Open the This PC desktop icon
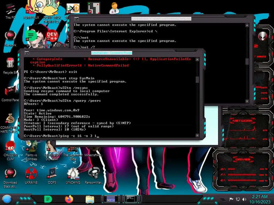274x205 pixels. point(10,11)
